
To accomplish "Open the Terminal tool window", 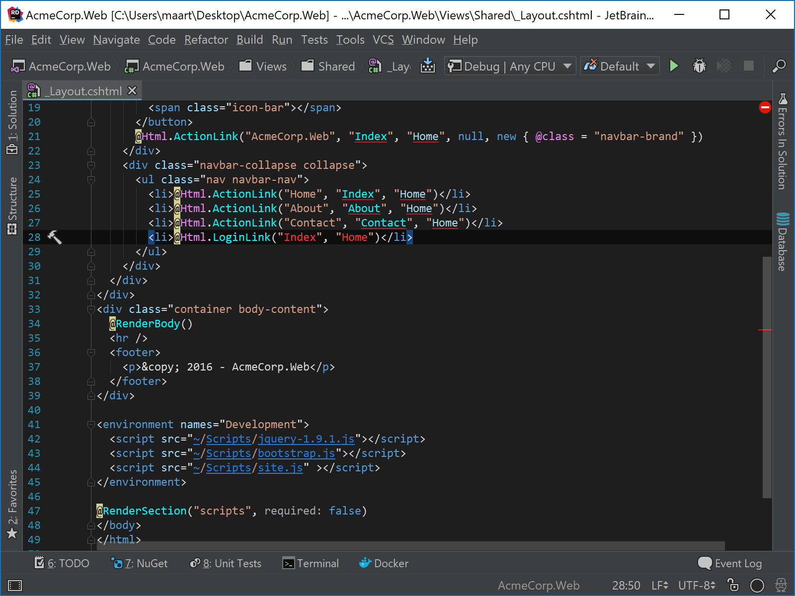I will (x=311, y=563).
